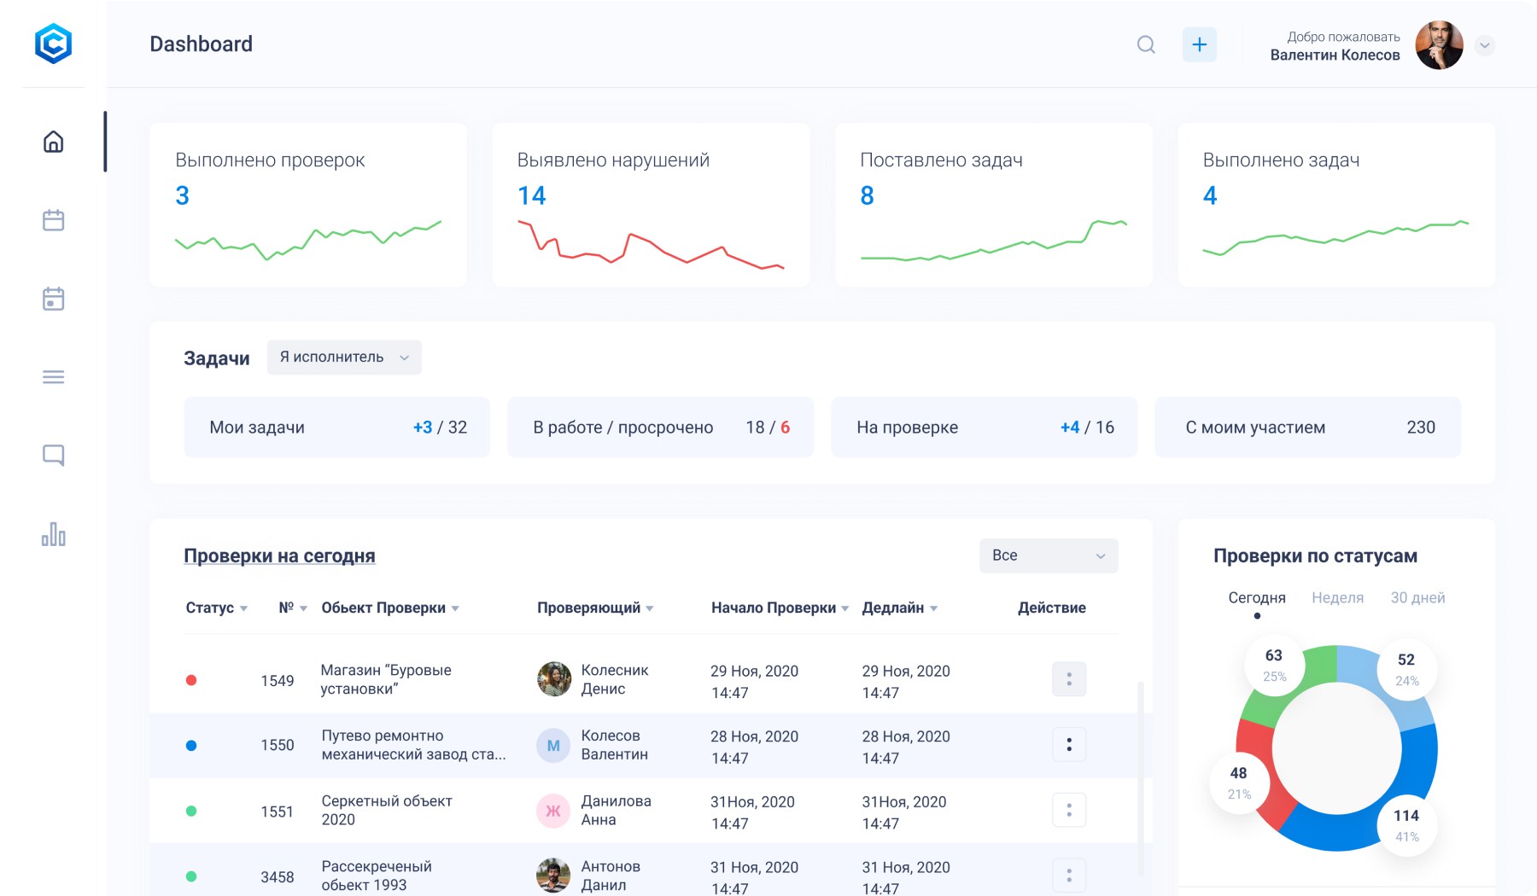Switch to the '30 дней' tab
The height and width of the screenshot is (896, 1537).
[1418, 598]
